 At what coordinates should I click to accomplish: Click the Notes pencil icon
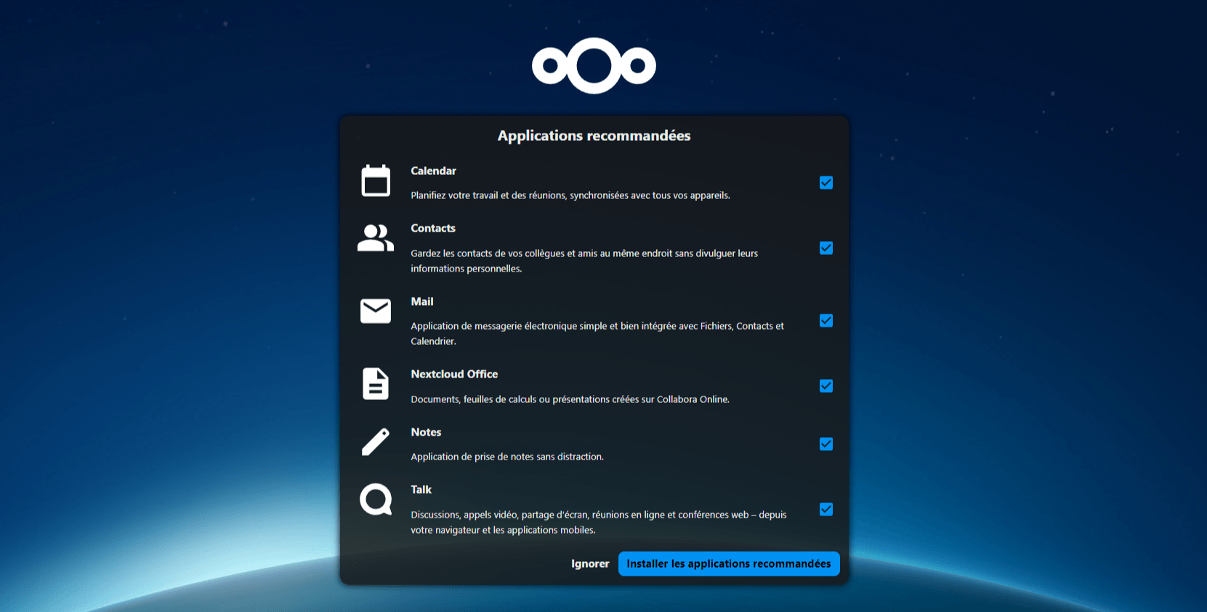coord(376,441)
